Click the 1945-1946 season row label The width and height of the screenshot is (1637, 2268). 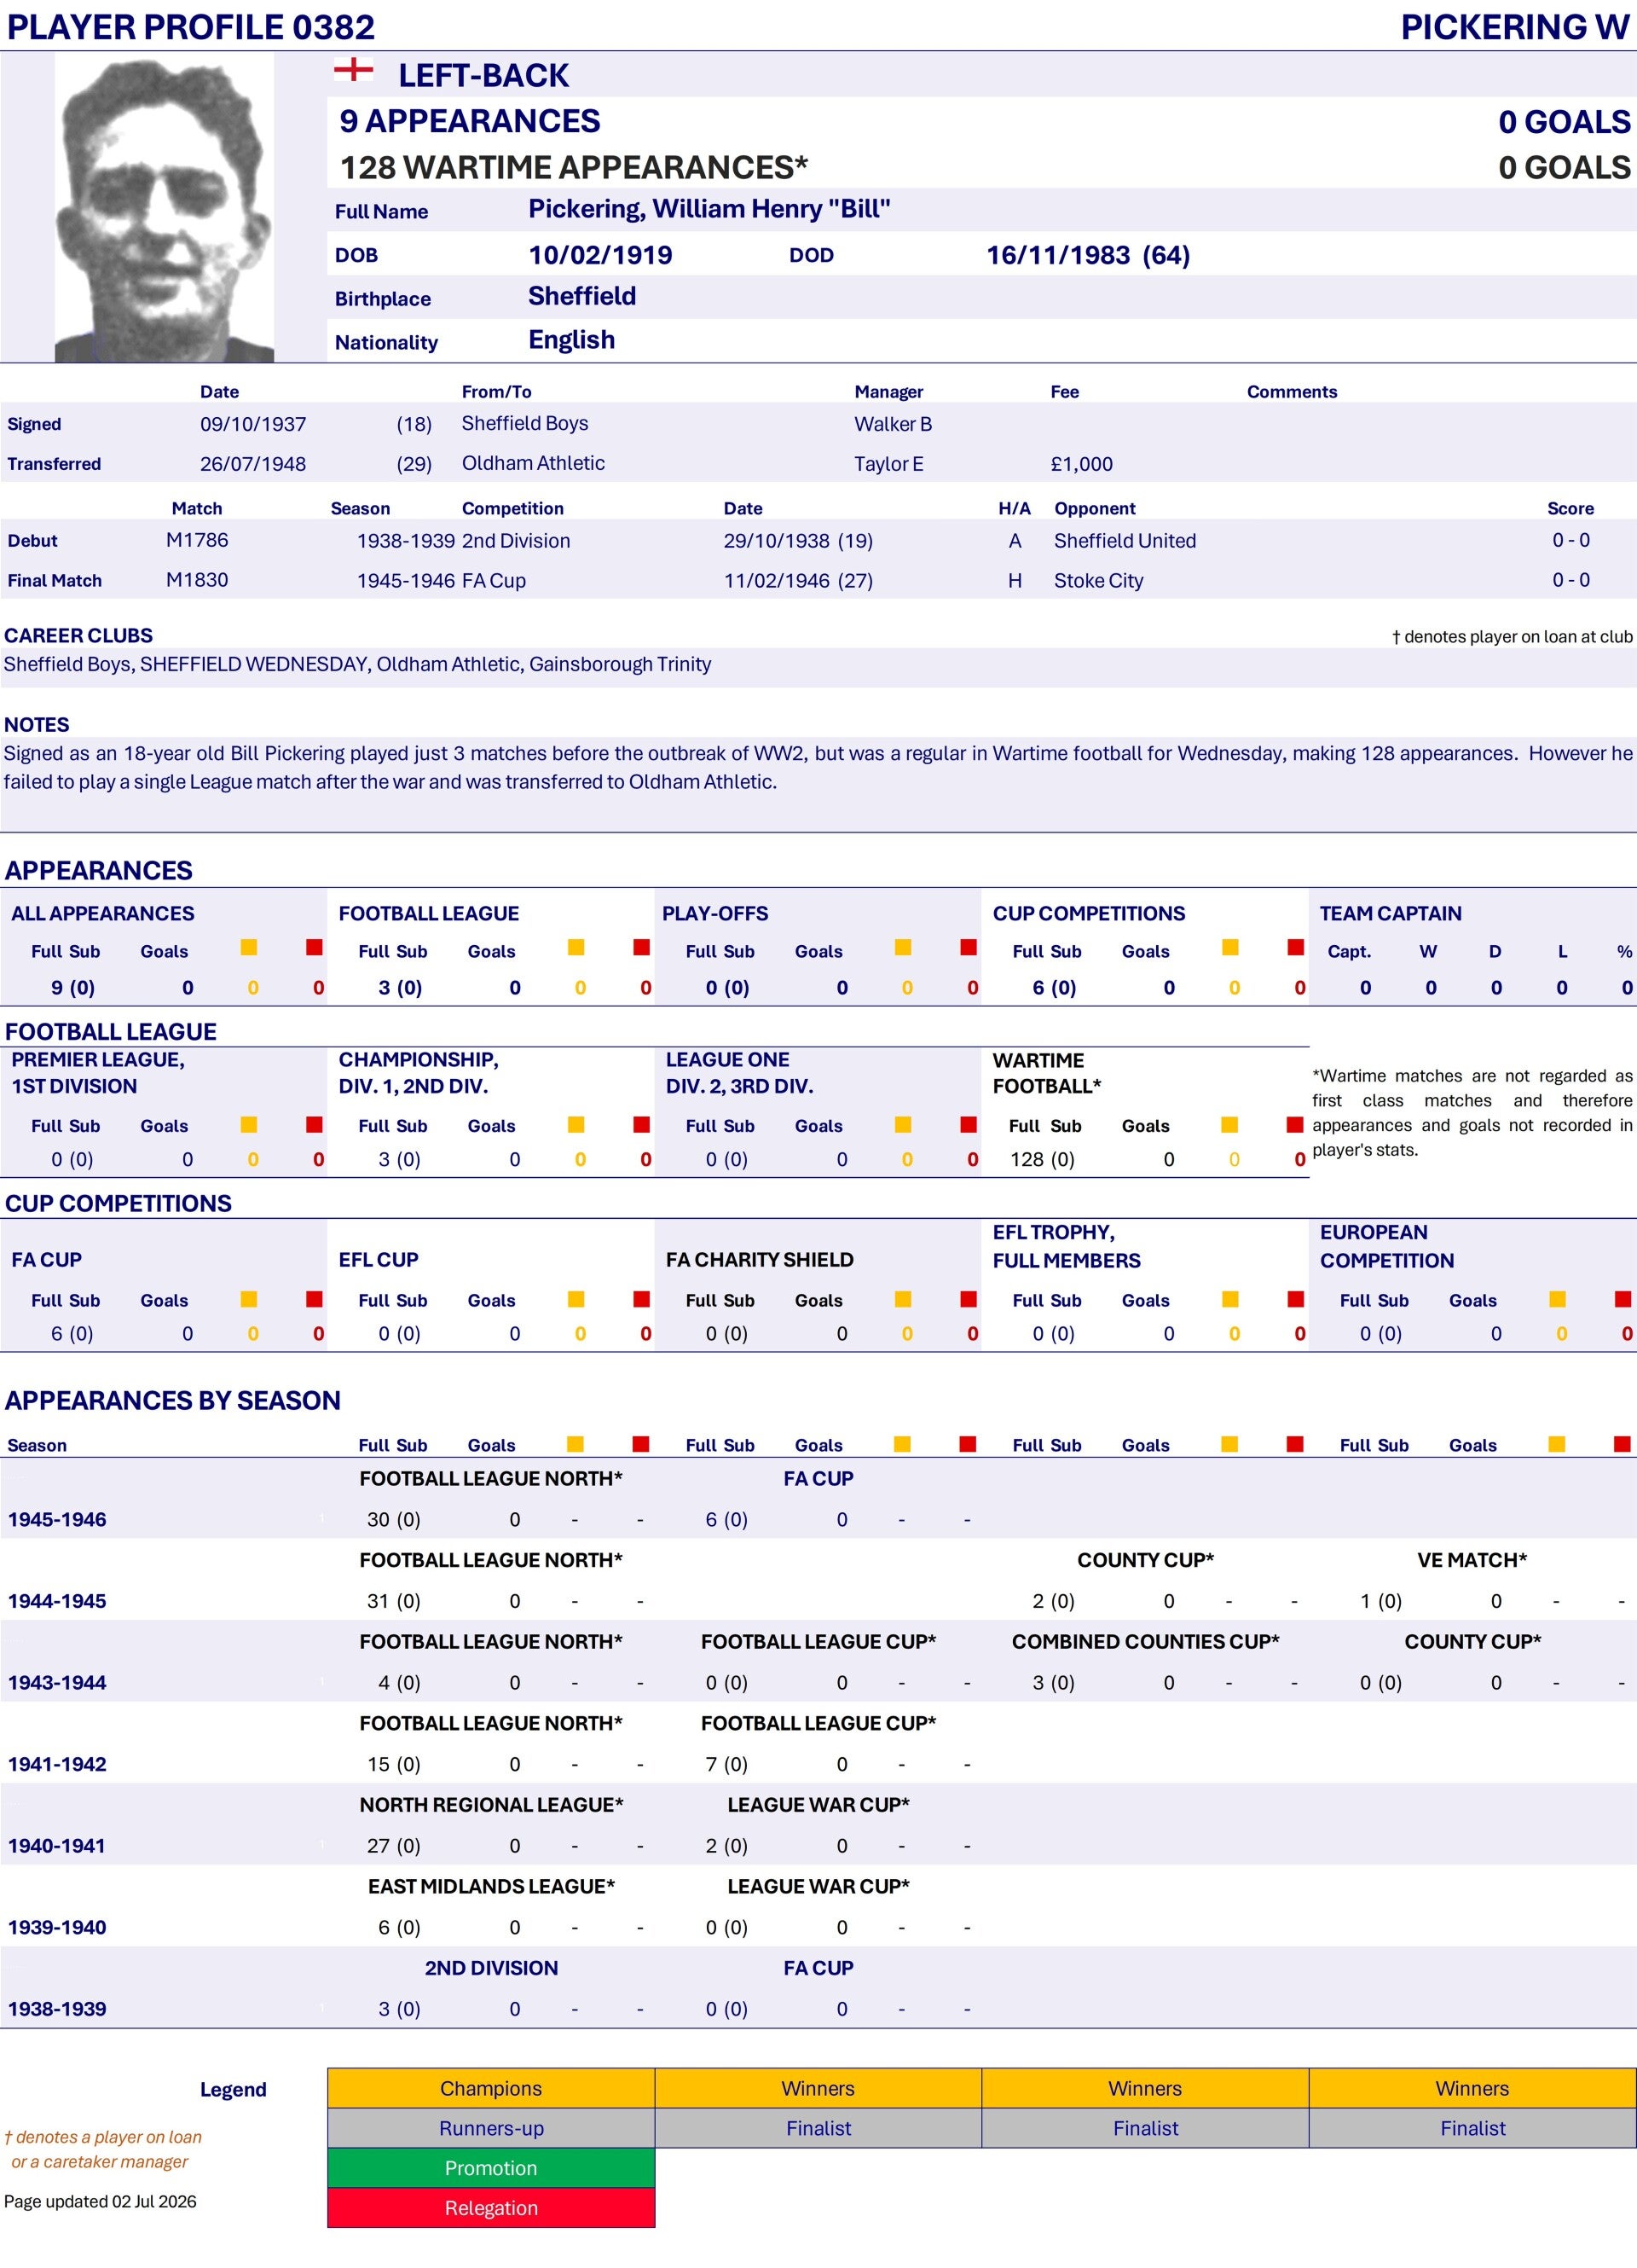(x=57, y=1519)
